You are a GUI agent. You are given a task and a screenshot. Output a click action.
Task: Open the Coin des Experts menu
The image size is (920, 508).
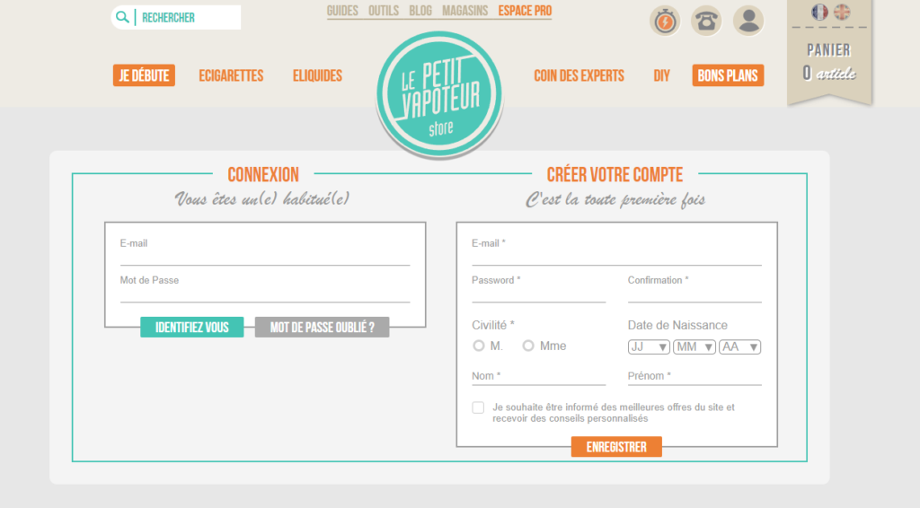click(579, 75)
